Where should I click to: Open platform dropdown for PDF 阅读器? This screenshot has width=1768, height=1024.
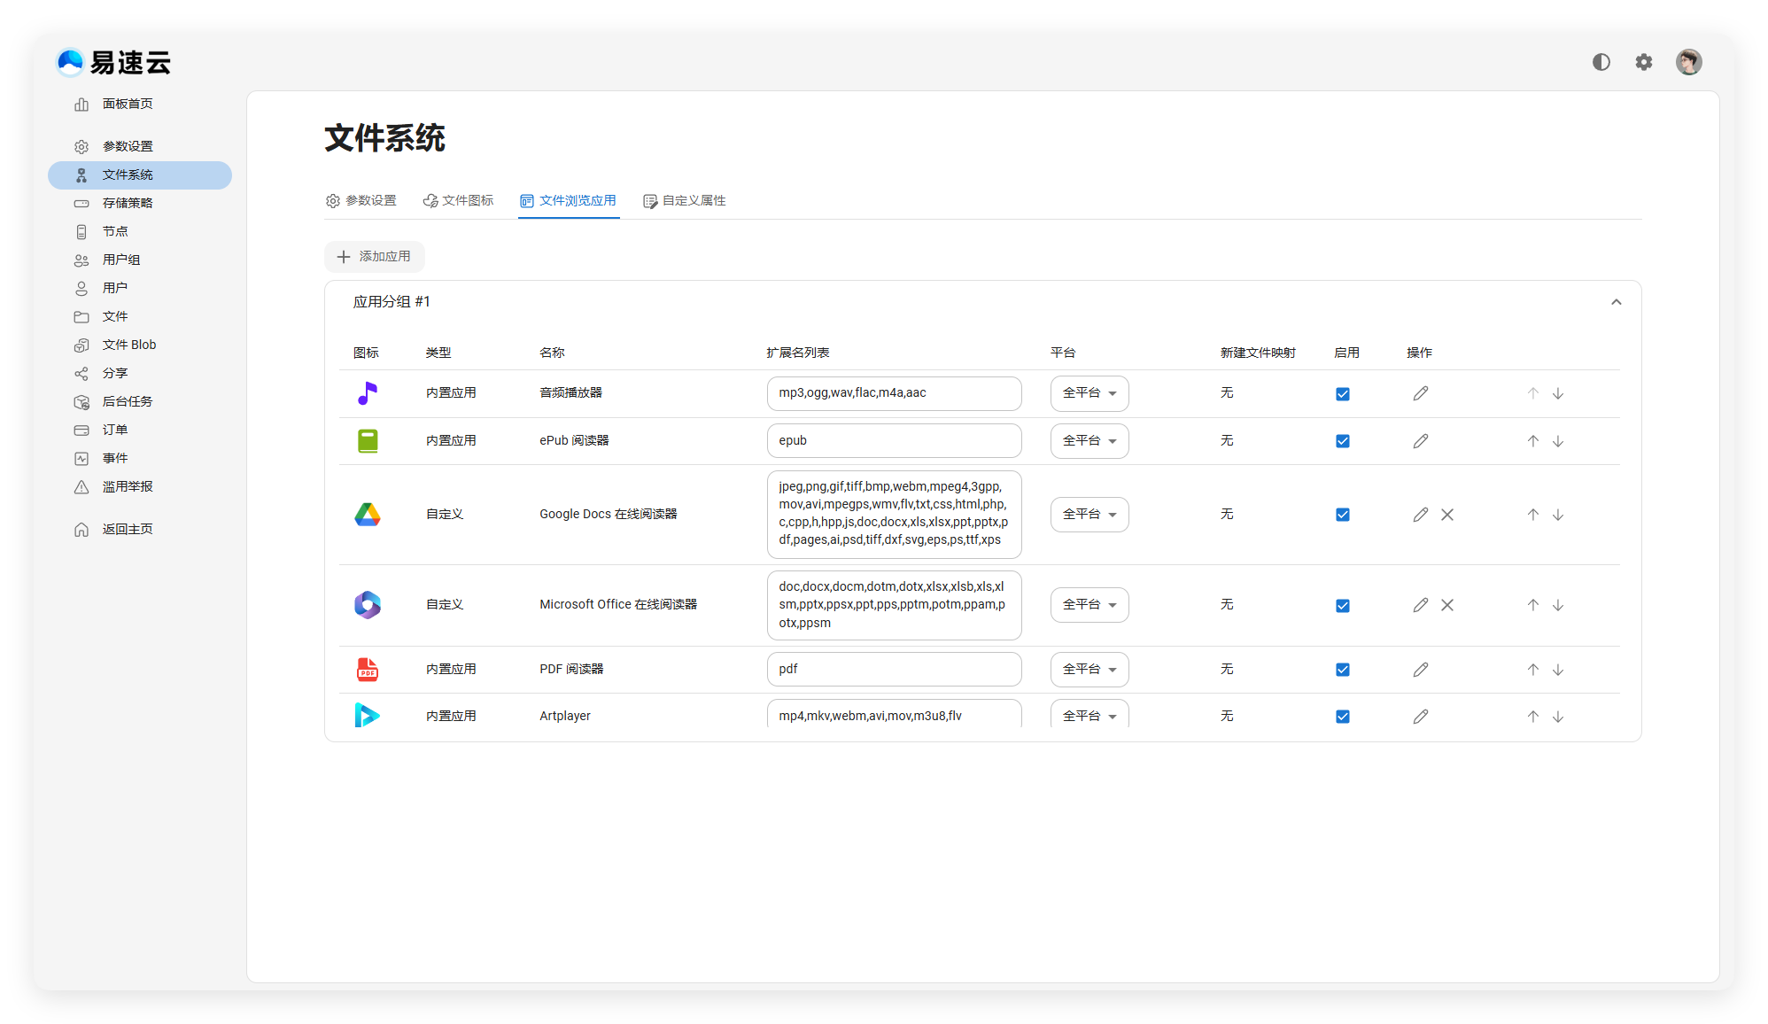pos(1089,670)
